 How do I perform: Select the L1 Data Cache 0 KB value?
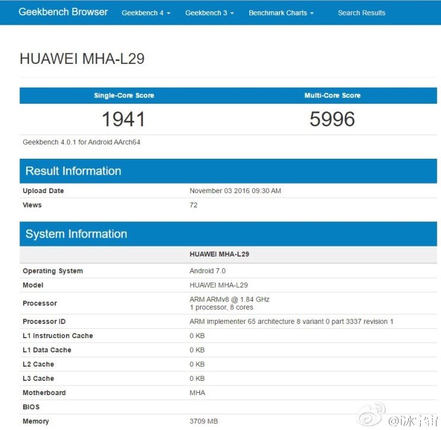click(197, 350)
